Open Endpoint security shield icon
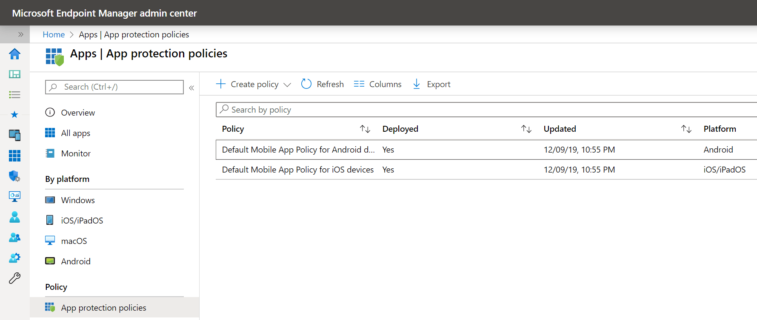This screenshot has width=757, height=320. 14,176
